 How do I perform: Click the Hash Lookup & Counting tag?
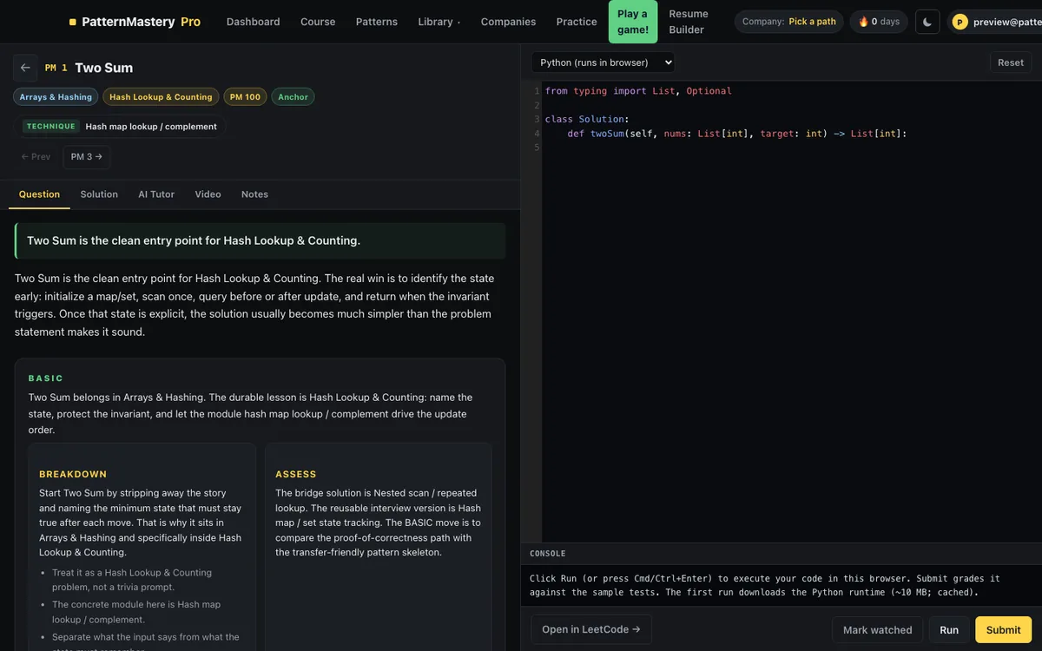pyautogui.click(x=161, y=97)
